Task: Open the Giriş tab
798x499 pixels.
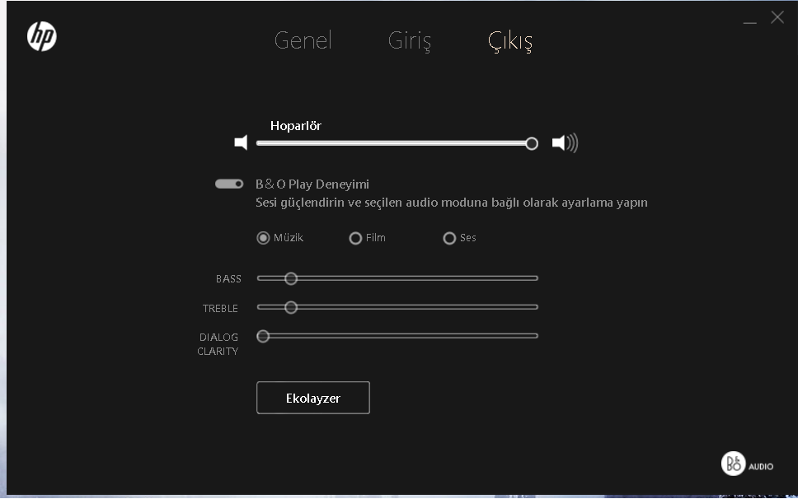Action: click(x=410, y=40)
